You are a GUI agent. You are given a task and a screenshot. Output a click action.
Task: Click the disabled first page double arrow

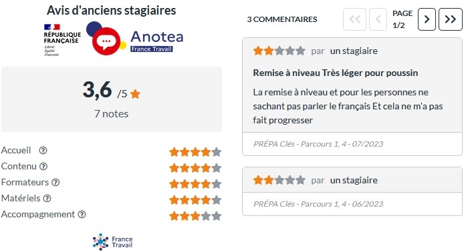tap(354, 19)
